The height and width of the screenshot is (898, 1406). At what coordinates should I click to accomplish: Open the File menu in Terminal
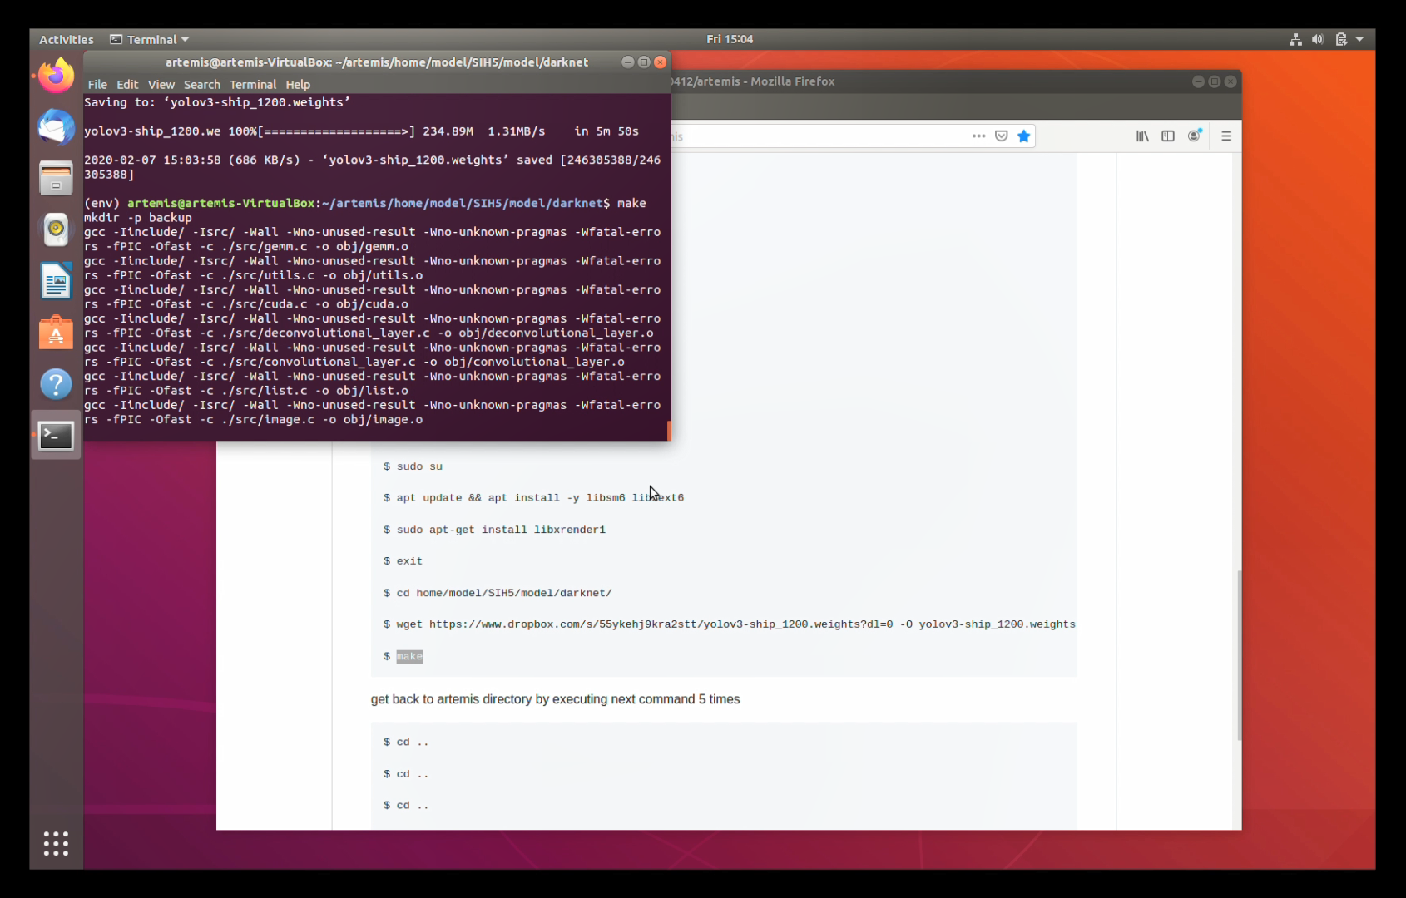97,84
